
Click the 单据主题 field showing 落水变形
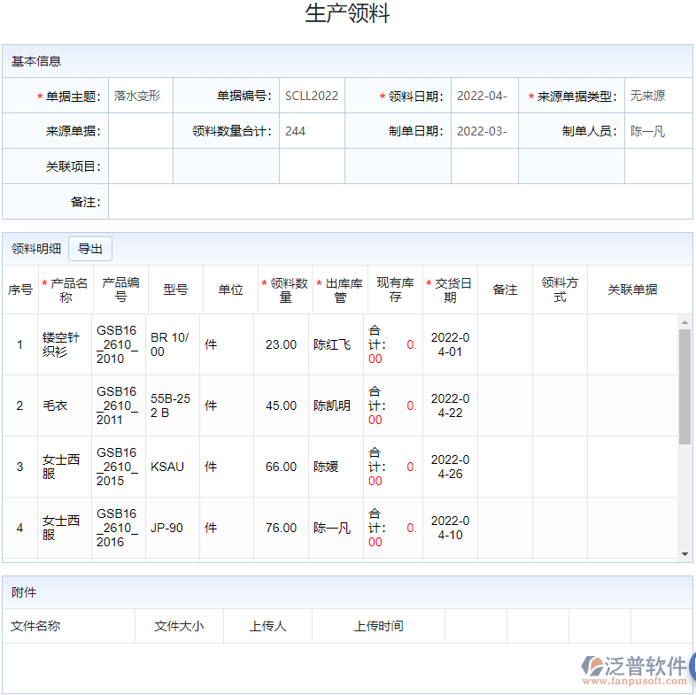[x=141, y=96]
